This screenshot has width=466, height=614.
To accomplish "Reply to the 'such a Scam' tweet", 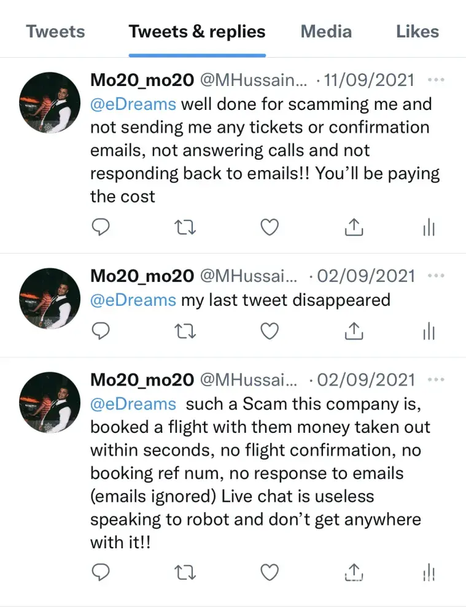I will (101, 573).
